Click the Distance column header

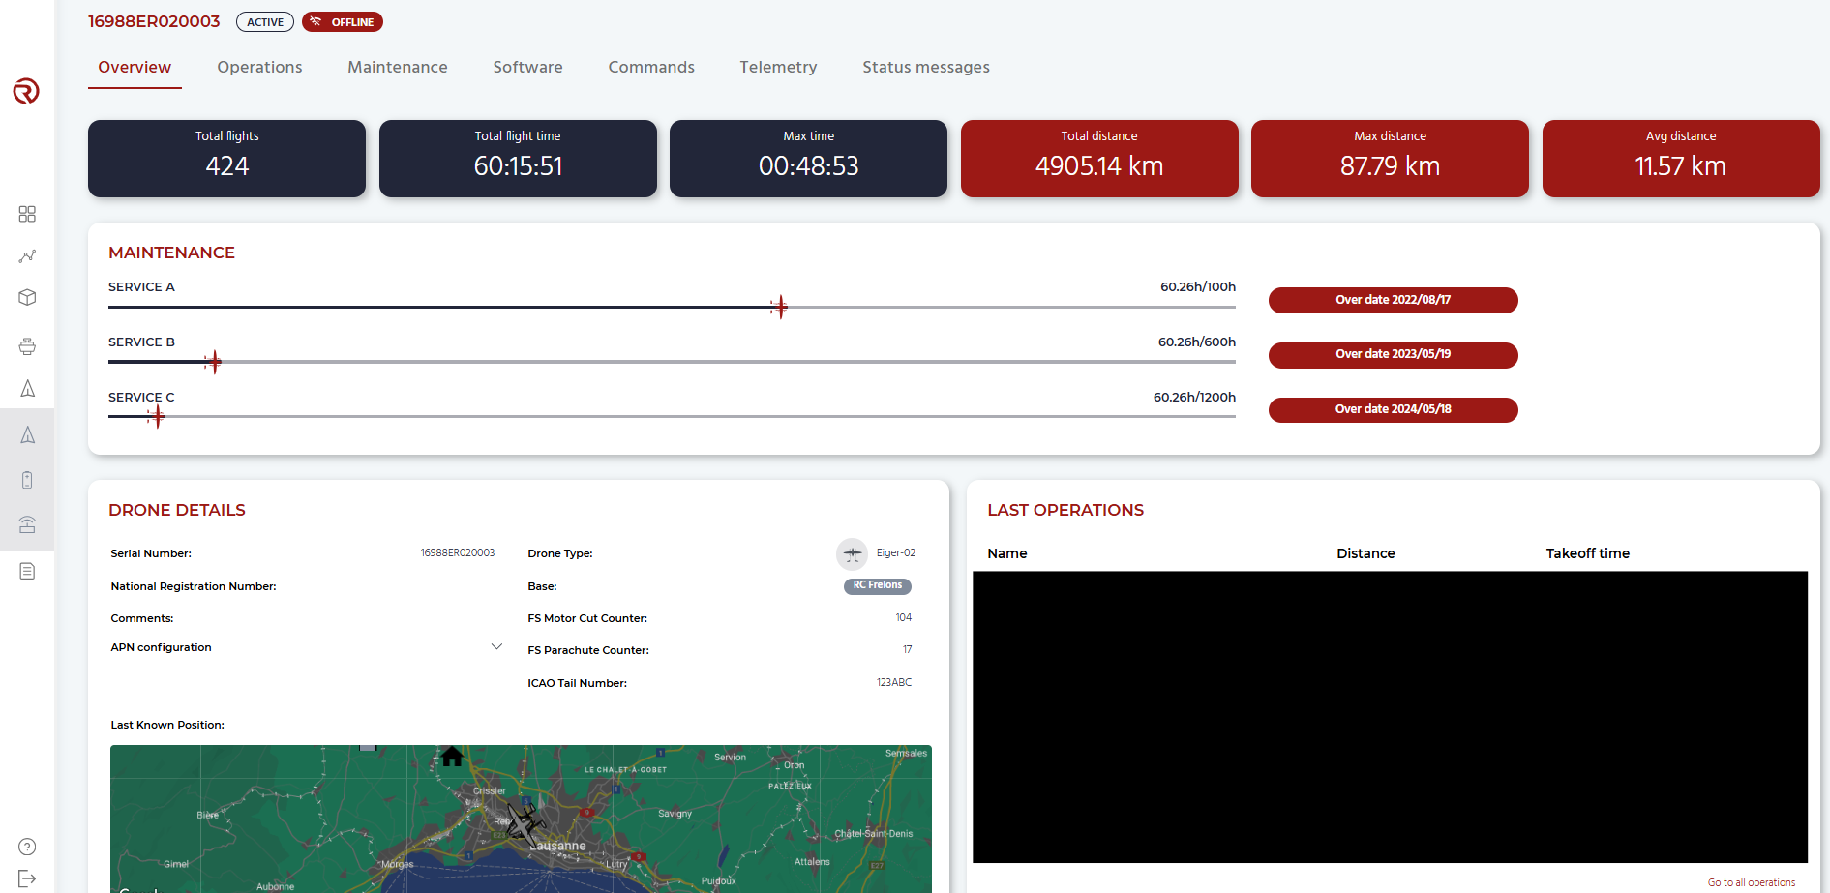[1365, 553]
